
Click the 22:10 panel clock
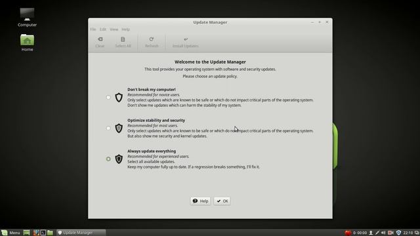(x=408, y=233)
